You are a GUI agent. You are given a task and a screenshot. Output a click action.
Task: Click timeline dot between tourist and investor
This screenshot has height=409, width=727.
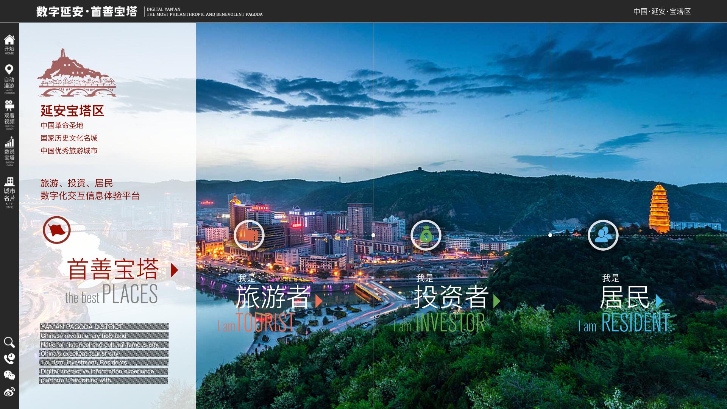[373, 235]
